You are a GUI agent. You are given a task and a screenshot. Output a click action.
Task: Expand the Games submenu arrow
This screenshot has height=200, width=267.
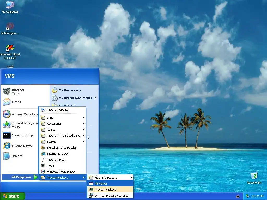click(x=84, y=130)
